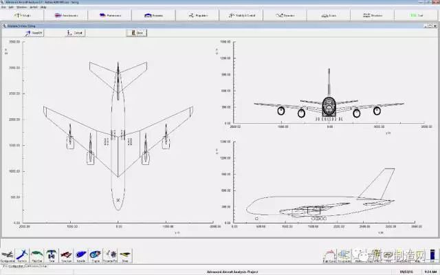Screen dimensions: 440x275
Task: Click the Advanced Aircraft Analysis Project status text
Action: pos(232,272)
